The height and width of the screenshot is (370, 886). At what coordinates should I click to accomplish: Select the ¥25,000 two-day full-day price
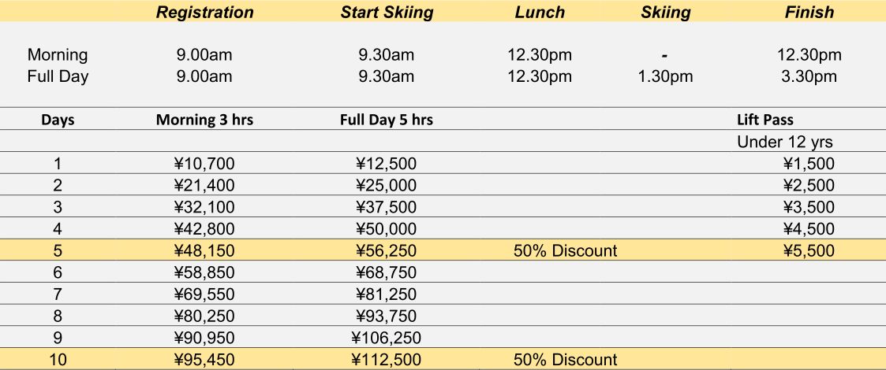click(x=387, y=186)
